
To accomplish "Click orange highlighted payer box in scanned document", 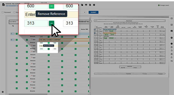I will pyautogui.click(x=110, y=33).
